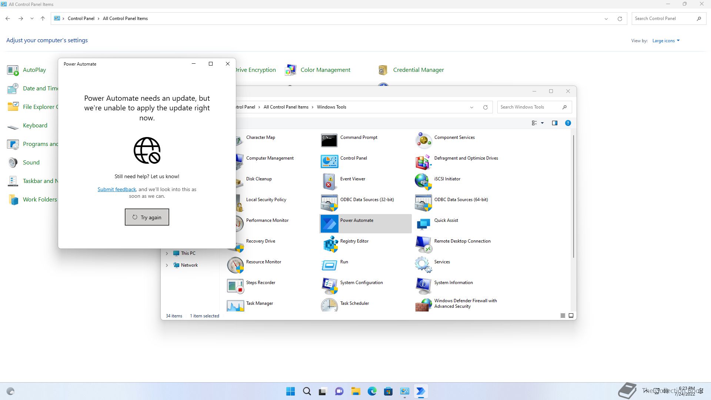The width and height of the screenshot is (711, 400).
Task: Open the Run icon
Action: [329, 265]
